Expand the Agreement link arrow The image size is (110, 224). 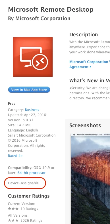pyautogui.click(x=90, y=67)
